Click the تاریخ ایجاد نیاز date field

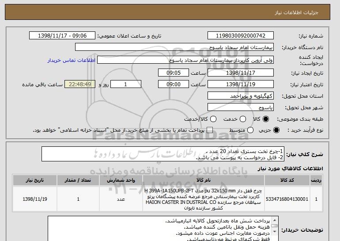(x=241, y=73)
